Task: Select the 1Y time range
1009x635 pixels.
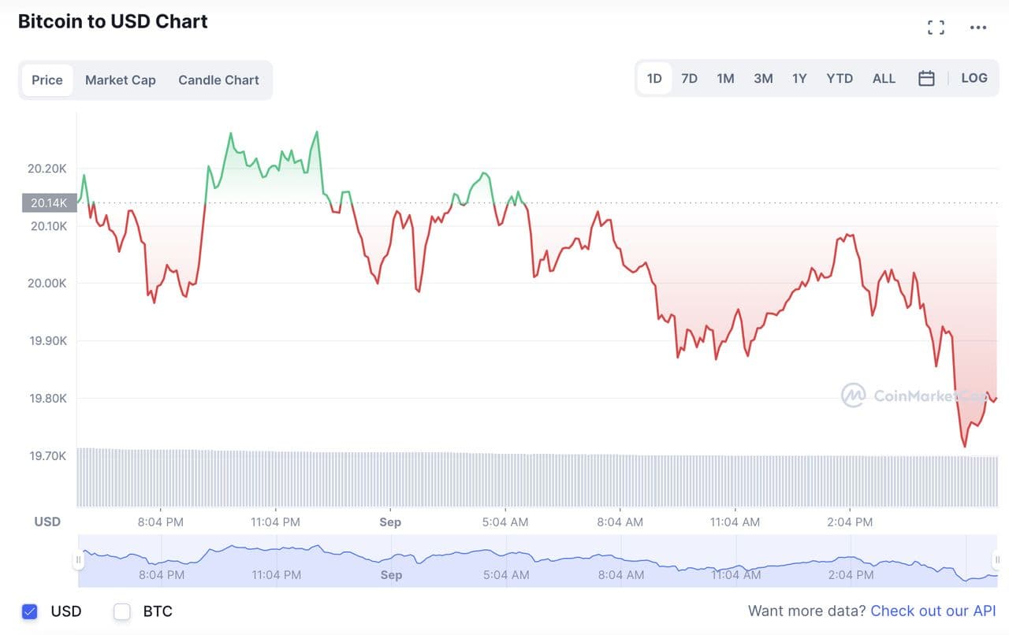Action: click(799, 79)
